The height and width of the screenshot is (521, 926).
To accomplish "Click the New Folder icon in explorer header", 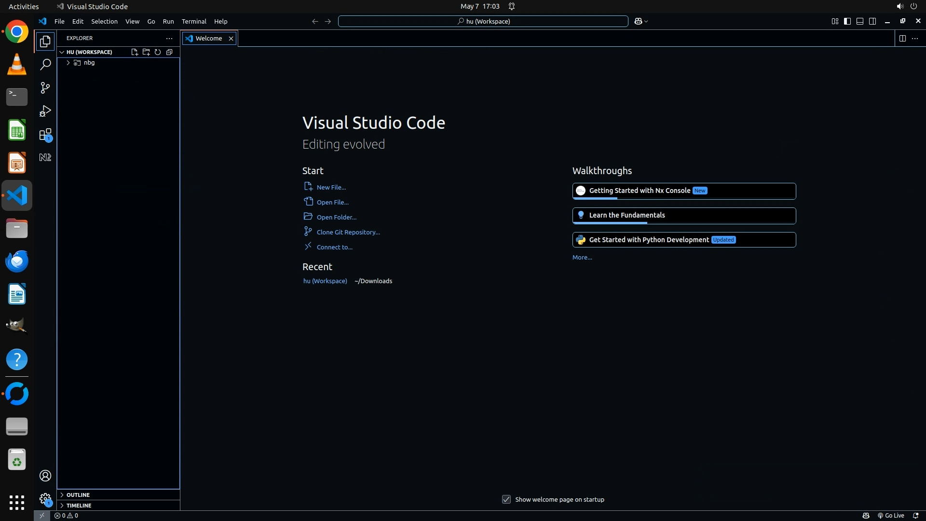I will point(146,52).
